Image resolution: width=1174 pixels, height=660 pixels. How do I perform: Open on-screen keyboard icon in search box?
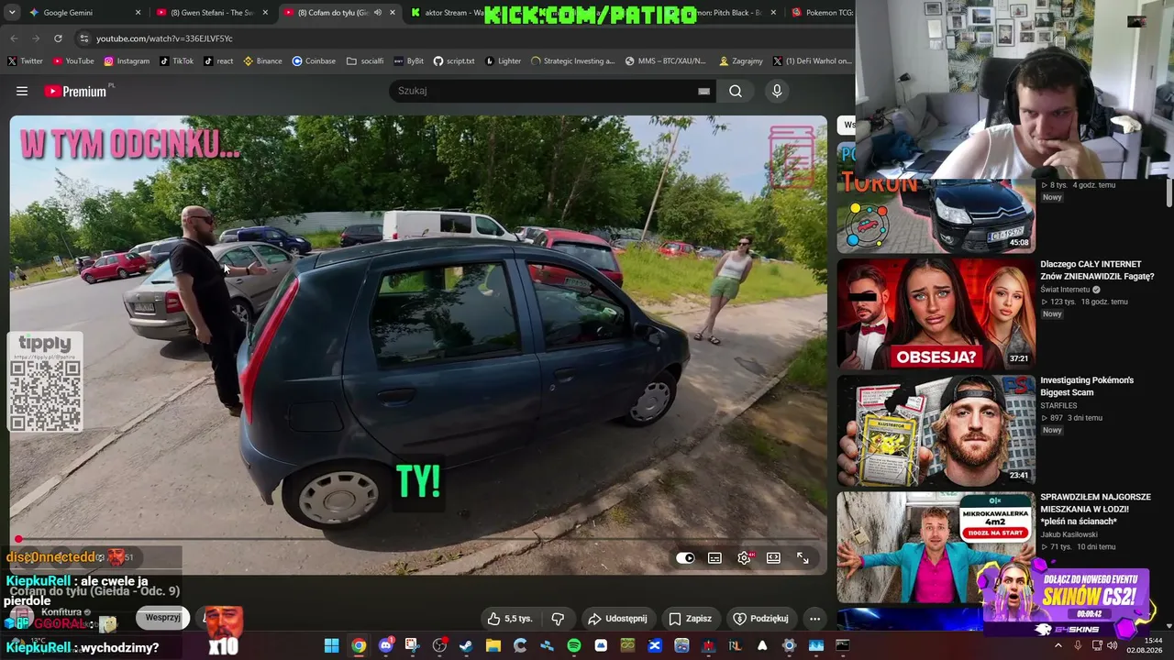coord(703,91)
